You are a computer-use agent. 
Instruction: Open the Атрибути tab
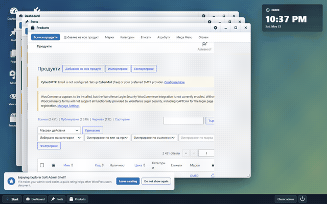click(x=163, y=37)
